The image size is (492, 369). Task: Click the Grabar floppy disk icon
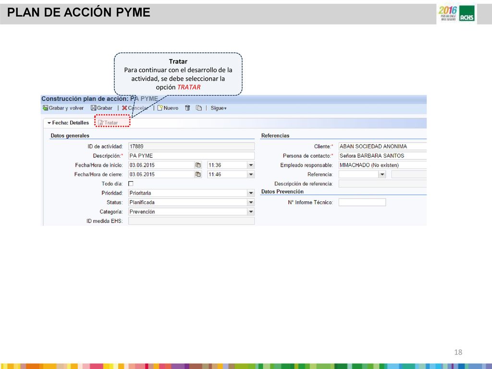pos(93,108)
